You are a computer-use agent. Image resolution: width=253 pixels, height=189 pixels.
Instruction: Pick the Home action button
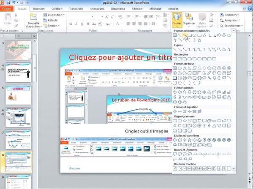click(x=194, y=168)
